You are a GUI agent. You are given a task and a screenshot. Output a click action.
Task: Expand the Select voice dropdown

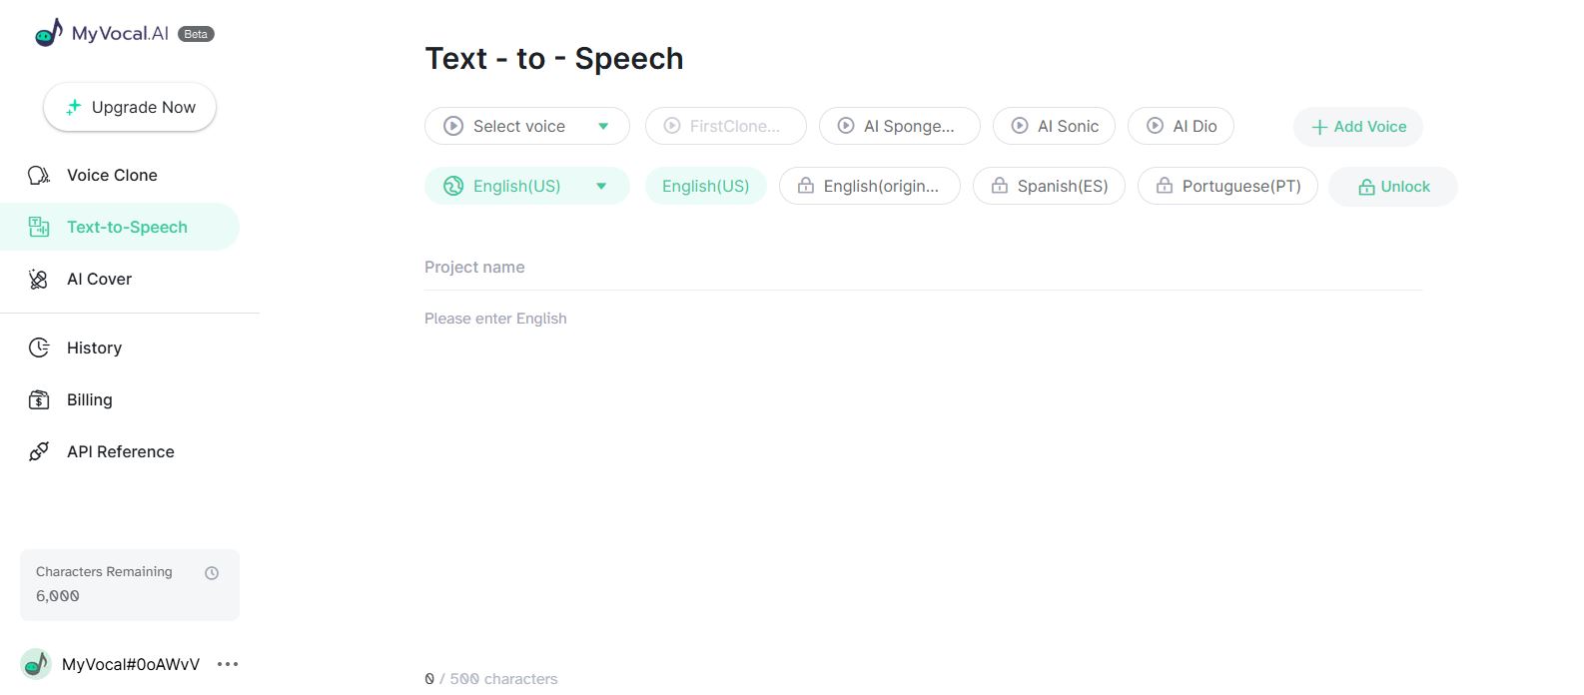click(602, 126)
